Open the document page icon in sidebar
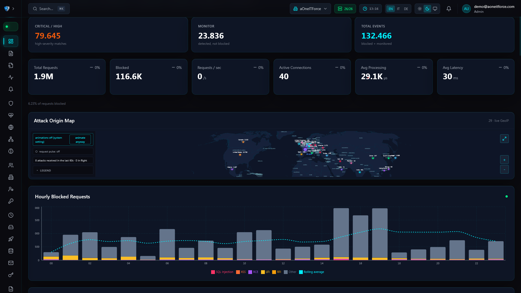The width and height of the screenshot is (521, 293). [x=11, y=53]
